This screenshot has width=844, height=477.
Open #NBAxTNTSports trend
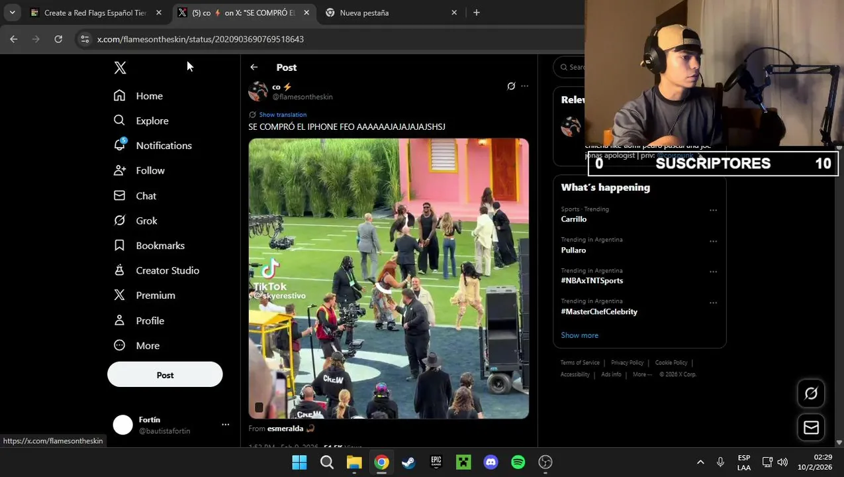592,281
